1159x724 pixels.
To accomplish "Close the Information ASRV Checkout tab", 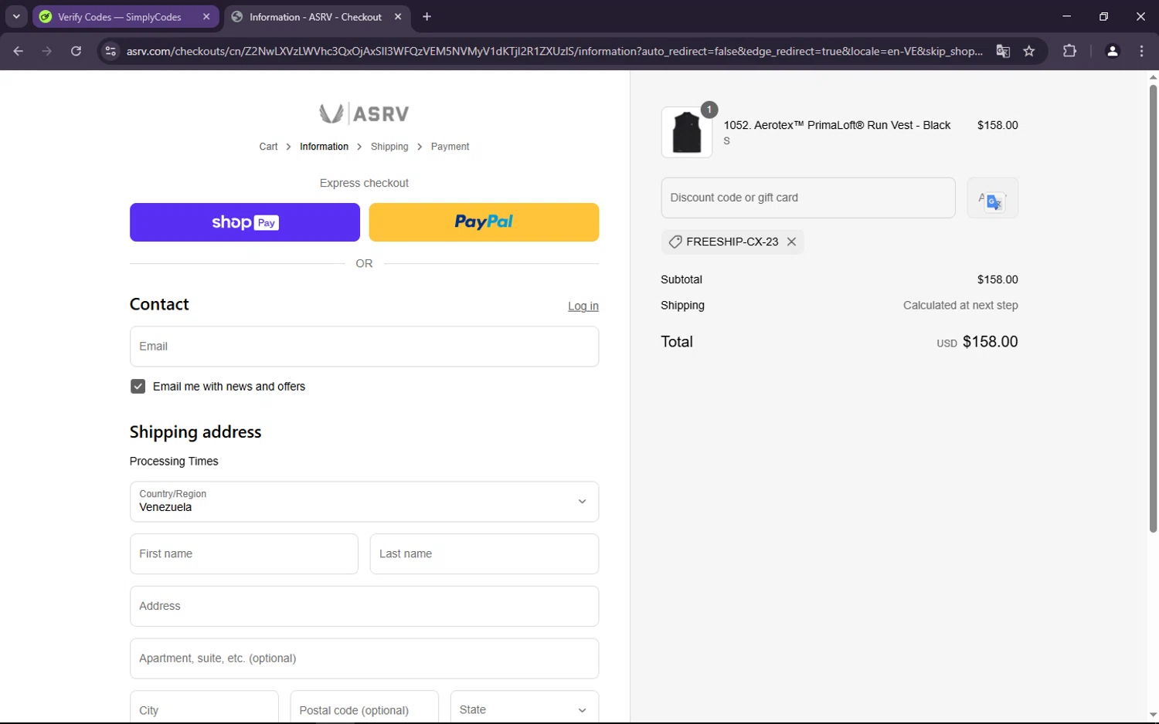I will point(398,16).
